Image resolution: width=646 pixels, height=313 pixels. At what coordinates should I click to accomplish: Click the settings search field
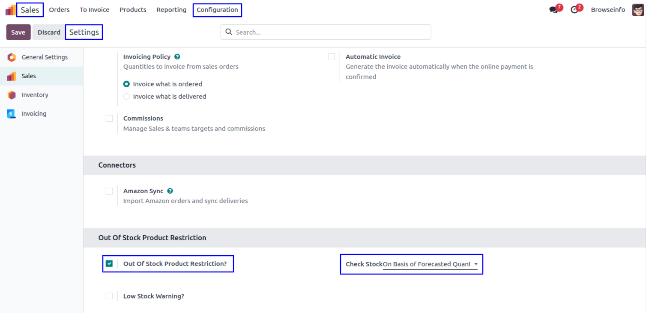click(x=326, y=32)
